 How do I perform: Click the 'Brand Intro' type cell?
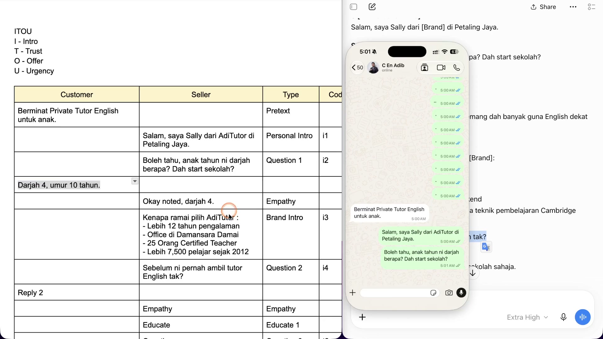point(291,234)
